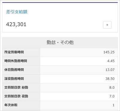120x111 pixels.
Task: Open the 差引支給額 heading link
Action: pos(17,12)
